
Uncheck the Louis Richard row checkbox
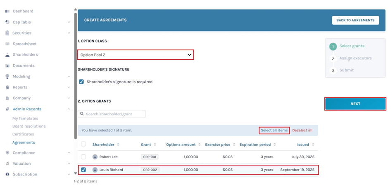83,170
